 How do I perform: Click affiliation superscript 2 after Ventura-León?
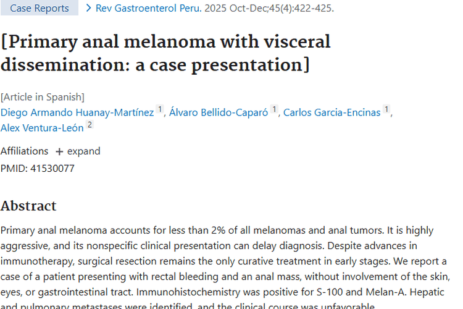[90, 125]
